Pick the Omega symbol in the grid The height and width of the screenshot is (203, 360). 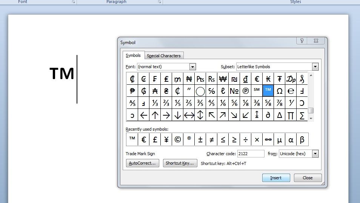tap(280, 91)
